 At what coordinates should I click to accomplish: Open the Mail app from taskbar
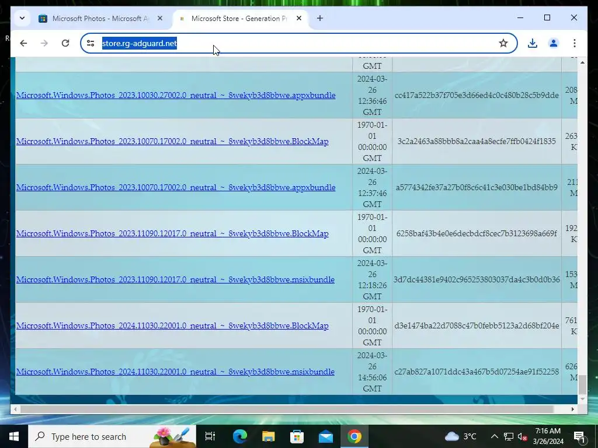326,436
